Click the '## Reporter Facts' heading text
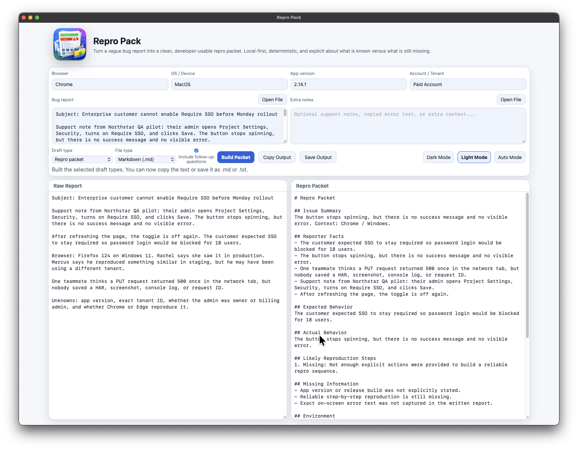 319,236
